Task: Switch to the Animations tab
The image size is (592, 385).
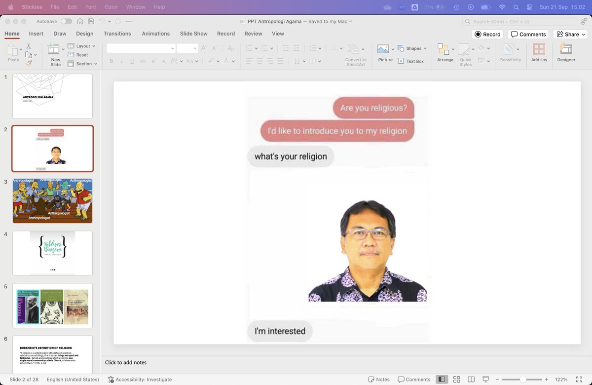Action: pyautogui.click(x=156, y=34)
